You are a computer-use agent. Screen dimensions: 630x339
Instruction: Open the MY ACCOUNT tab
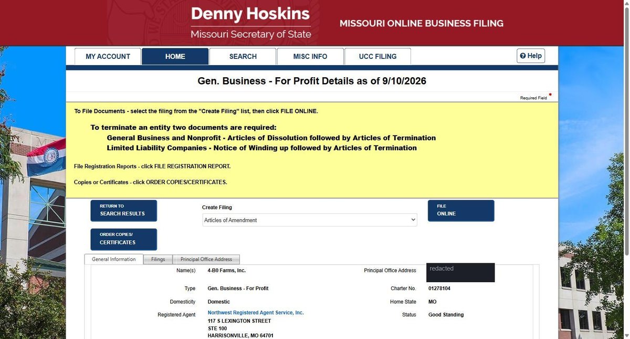[x=108, y=56]
